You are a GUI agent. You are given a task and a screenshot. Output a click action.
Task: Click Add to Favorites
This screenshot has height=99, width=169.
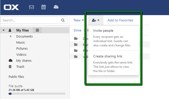[x=120, y=20]
